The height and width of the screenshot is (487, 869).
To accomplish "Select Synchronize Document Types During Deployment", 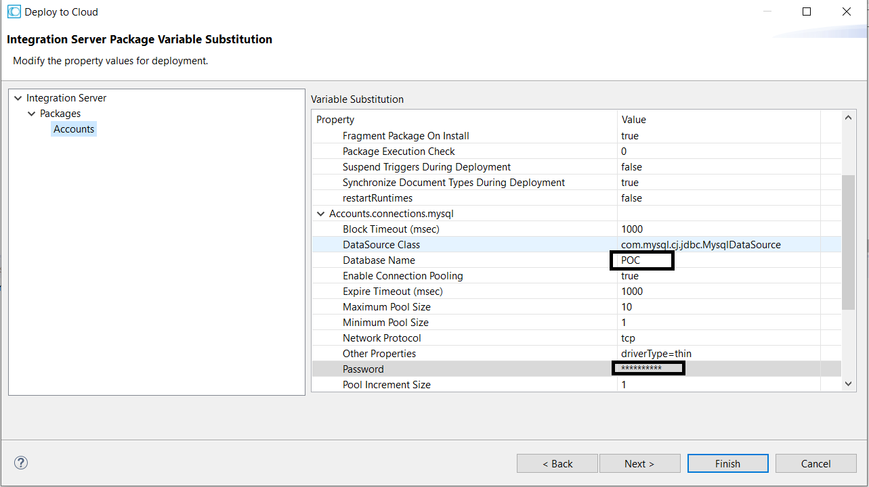I will [454, 183].
